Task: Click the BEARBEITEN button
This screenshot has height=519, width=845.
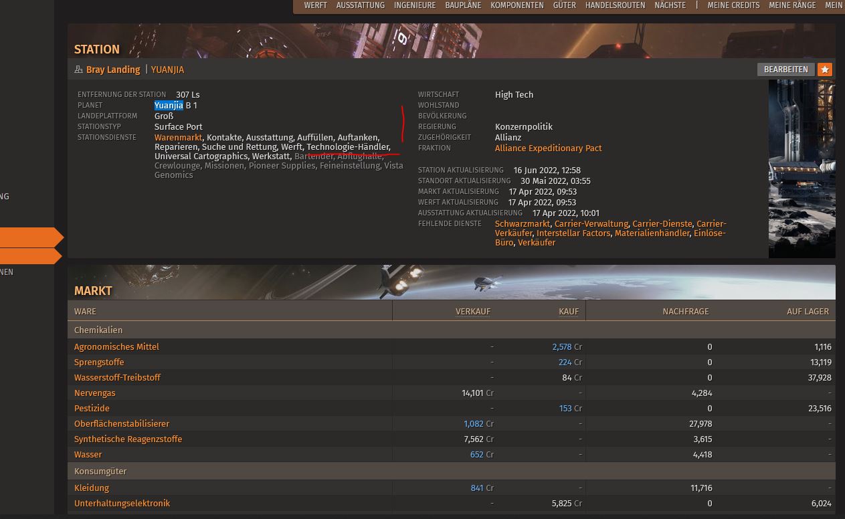Action: pyautogui.click(x=785, y=70)
